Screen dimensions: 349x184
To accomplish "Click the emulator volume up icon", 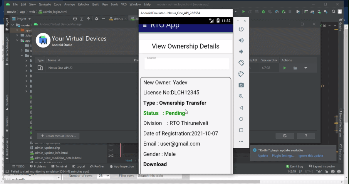I will (241, 40).
